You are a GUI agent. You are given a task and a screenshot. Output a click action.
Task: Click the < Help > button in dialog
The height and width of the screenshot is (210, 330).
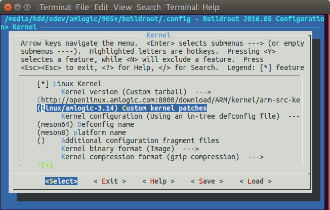pyautogui.click(x=158, y=181)
